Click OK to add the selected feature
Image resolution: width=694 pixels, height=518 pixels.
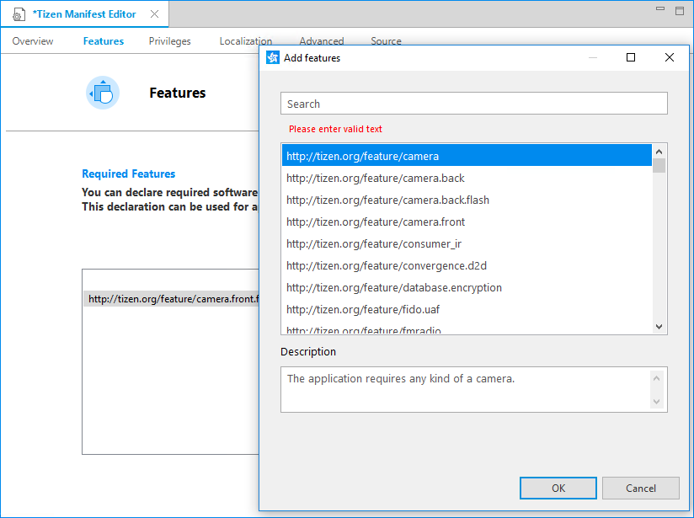click(x=558, y=488)
